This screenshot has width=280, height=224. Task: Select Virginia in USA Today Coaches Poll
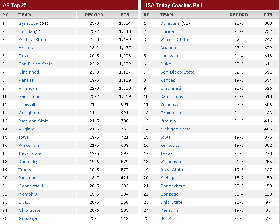[x=168, y=121]
